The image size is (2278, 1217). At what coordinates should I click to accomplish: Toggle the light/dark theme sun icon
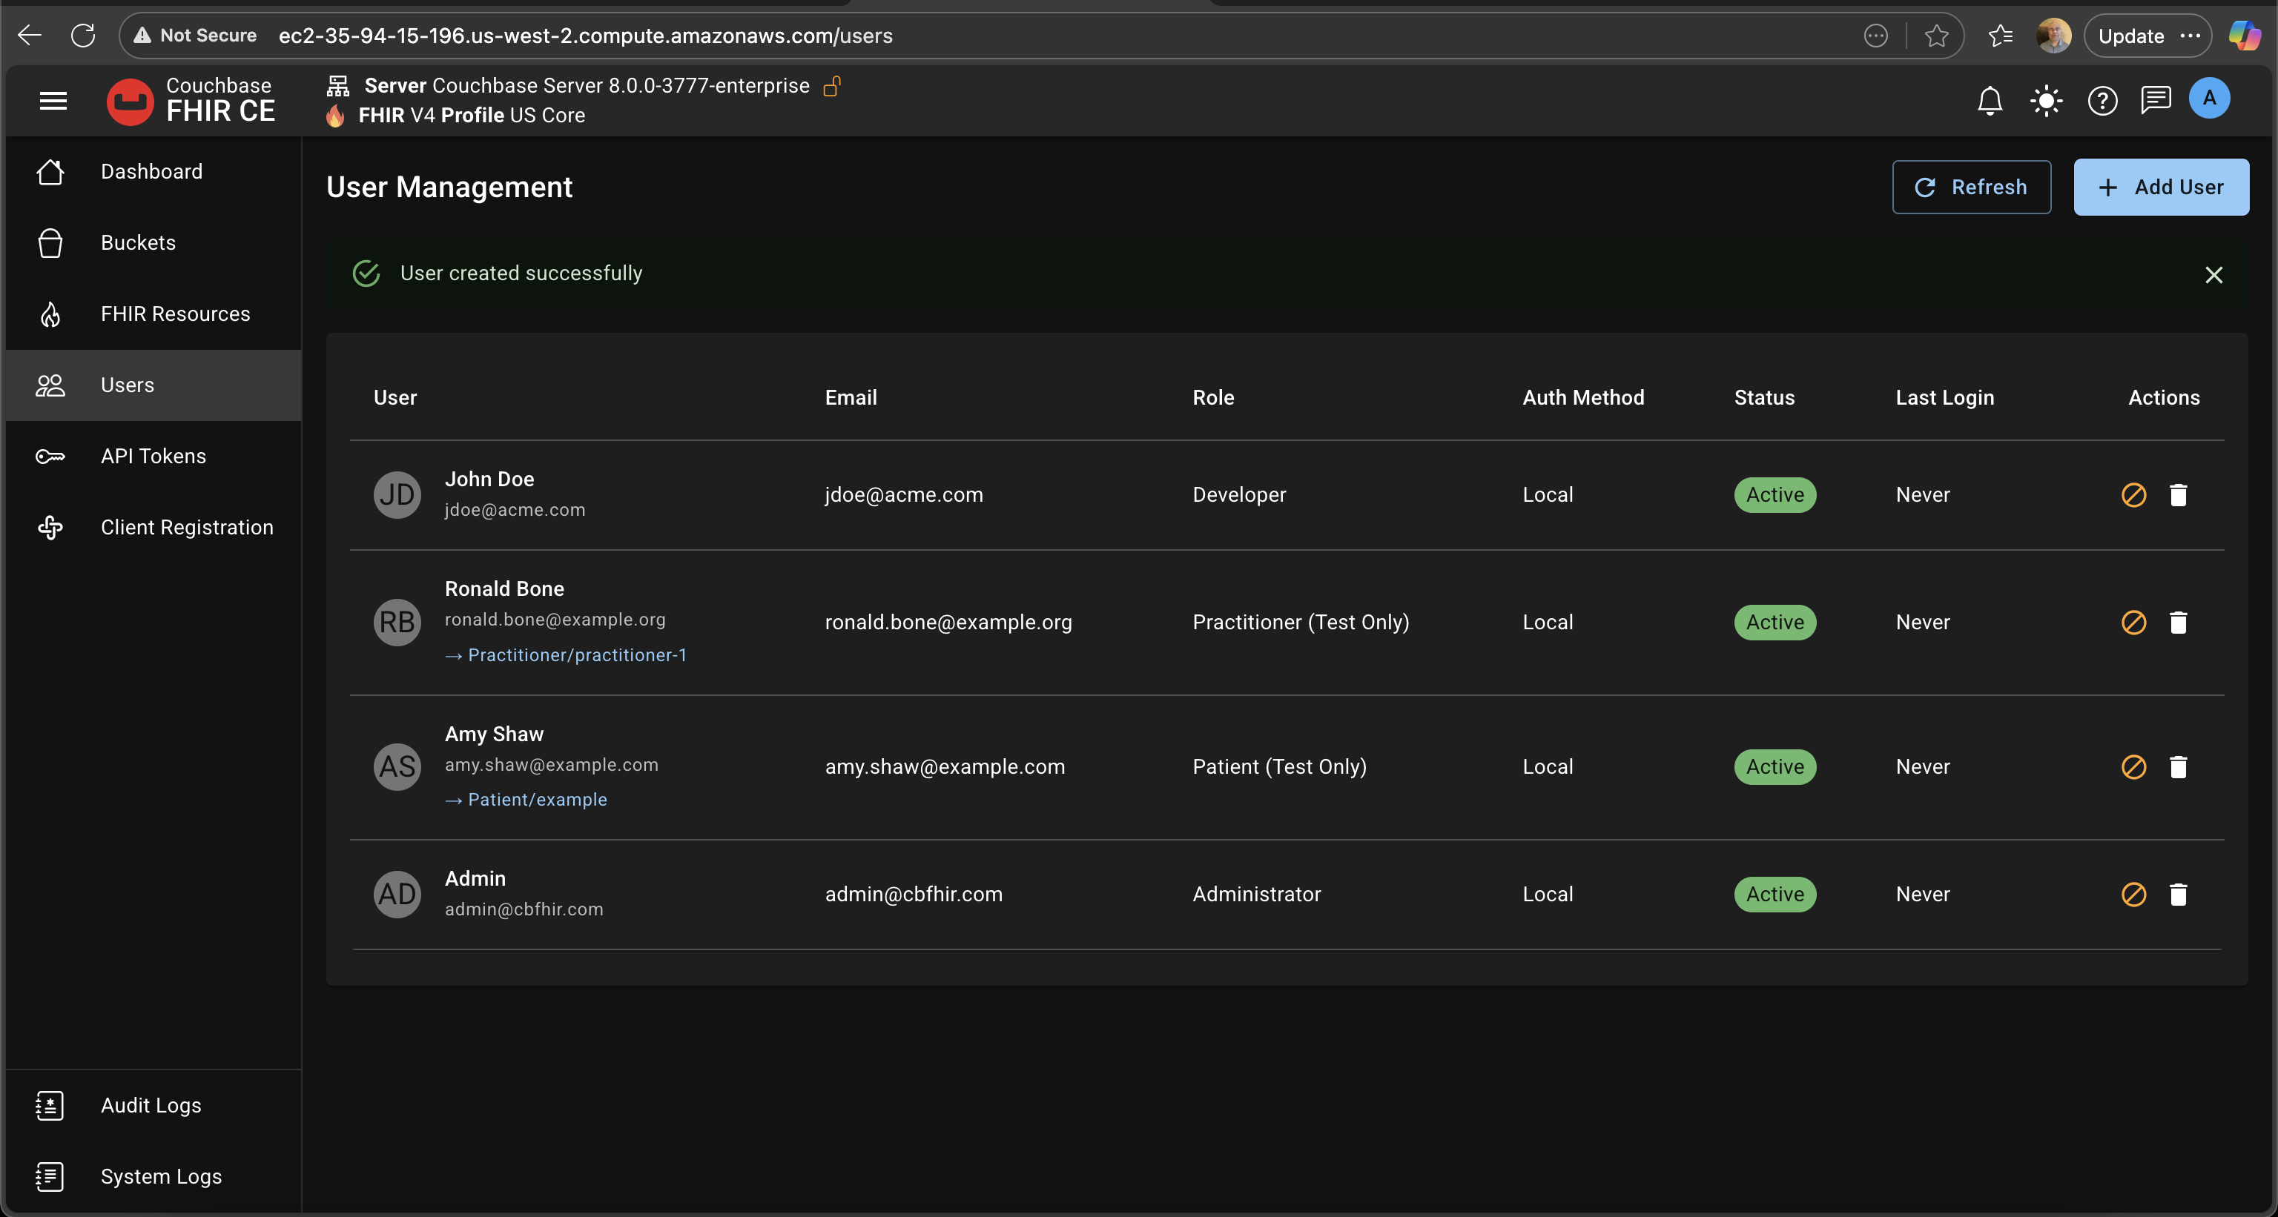tap(2045, 101)
